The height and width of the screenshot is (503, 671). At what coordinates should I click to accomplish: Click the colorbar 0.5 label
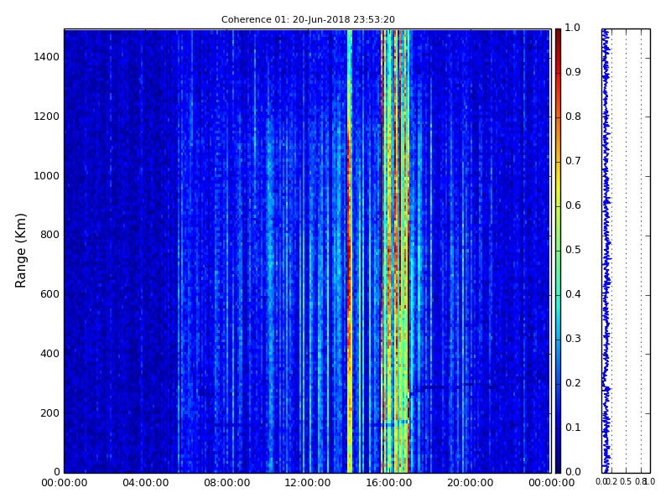[x=573, y=250]
